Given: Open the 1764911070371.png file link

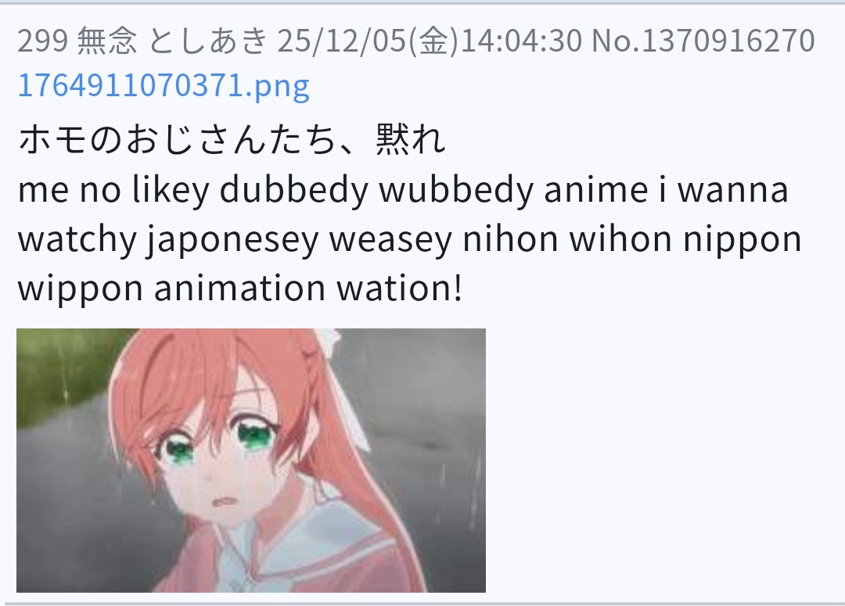Looking at the screenshot, I should [x=164, y=86].
